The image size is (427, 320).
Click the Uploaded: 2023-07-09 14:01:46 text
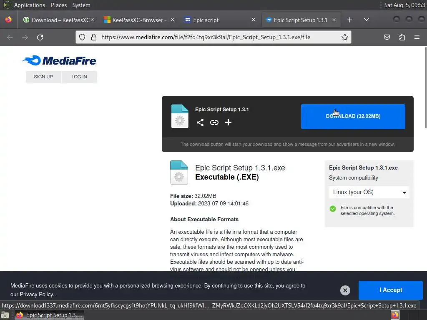[209, 203]
